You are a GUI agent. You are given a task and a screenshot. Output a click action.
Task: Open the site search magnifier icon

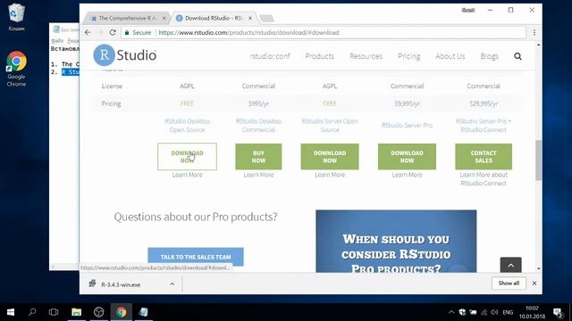pos(517,56)
